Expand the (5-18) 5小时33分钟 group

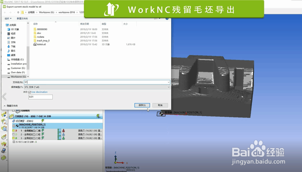[x=14, y=142]
